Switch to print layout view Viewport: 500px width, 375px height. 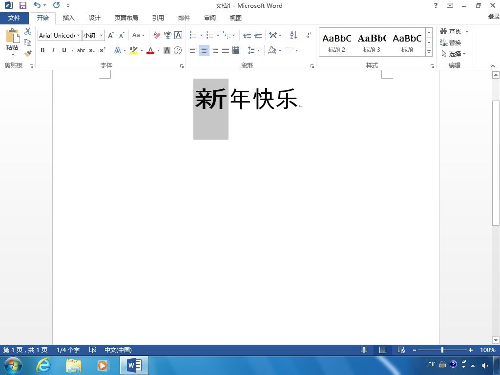tap(383, 350)
